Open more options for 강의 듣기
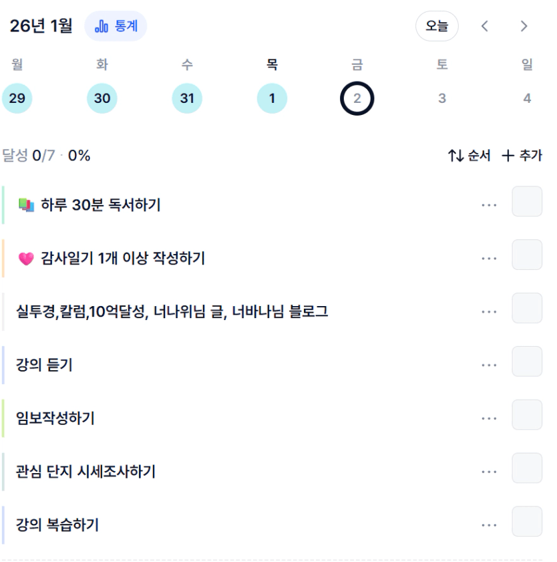Viewport: 557px width, 562px height. (x=489, y=365)
